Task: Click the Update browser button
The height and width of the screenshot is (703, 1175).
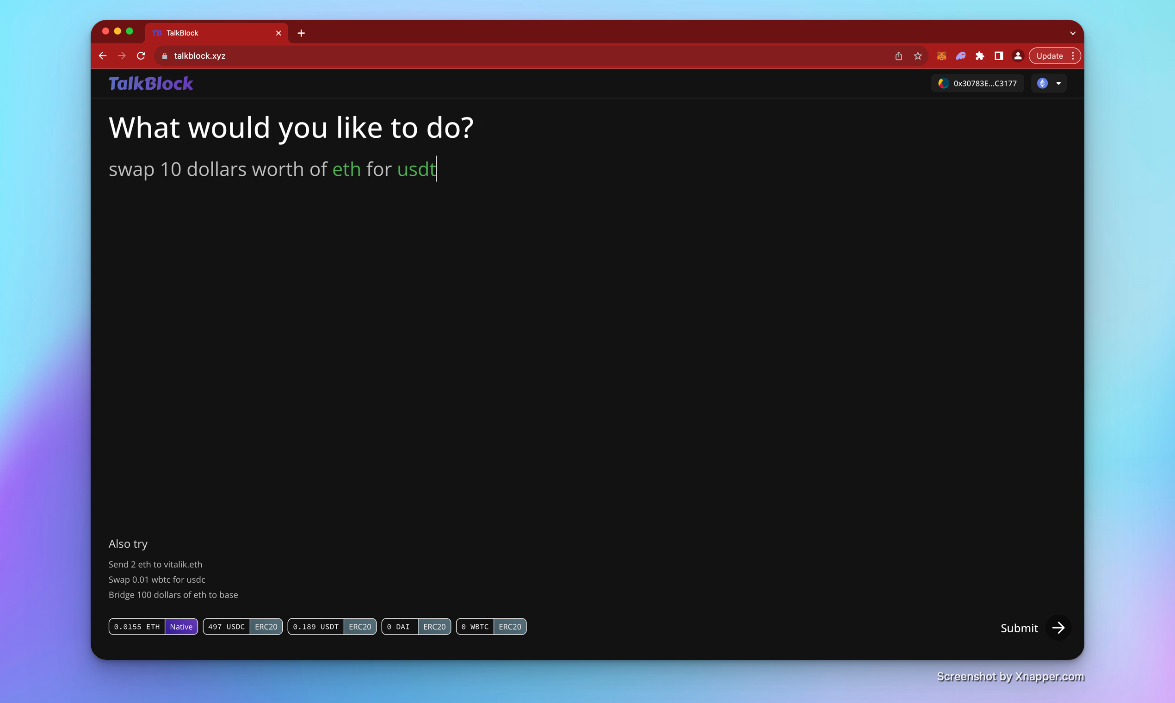Action: click(1050, 55)
